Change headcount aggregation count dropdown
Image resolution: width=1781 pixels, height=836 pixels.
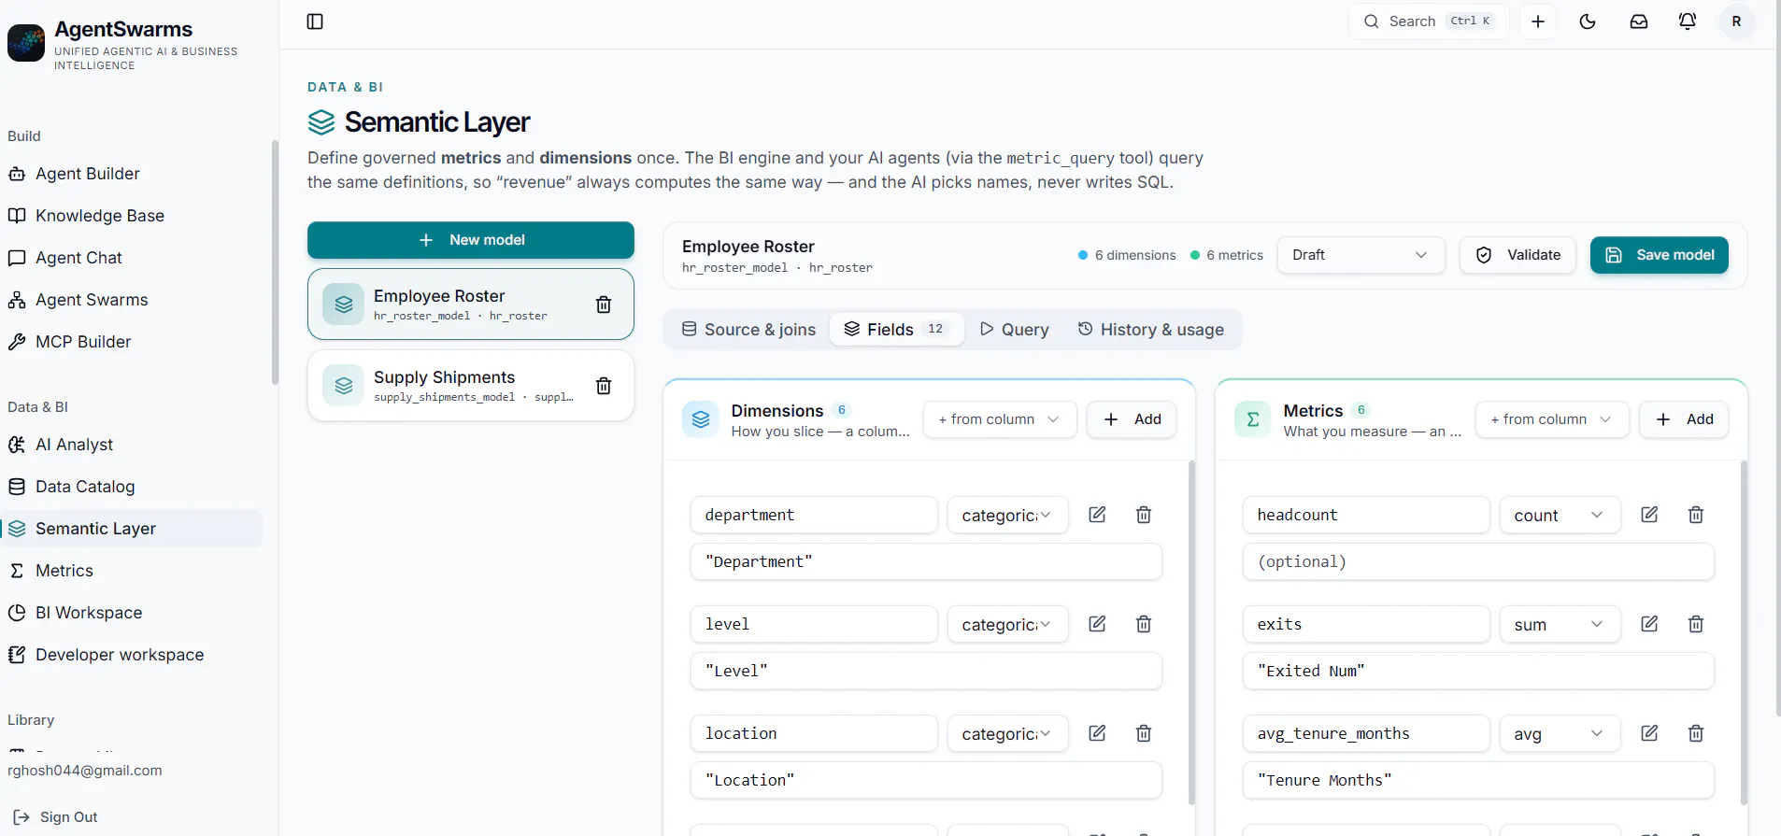[x=1560, y=515]
